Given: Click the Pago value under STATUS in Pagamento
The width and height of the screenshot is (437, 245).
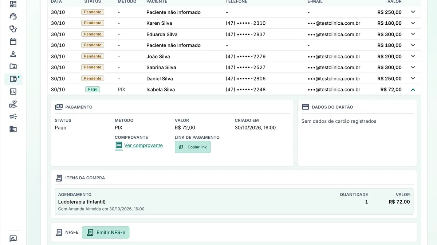Looking at the screenshot, I should tap(61, 128).
